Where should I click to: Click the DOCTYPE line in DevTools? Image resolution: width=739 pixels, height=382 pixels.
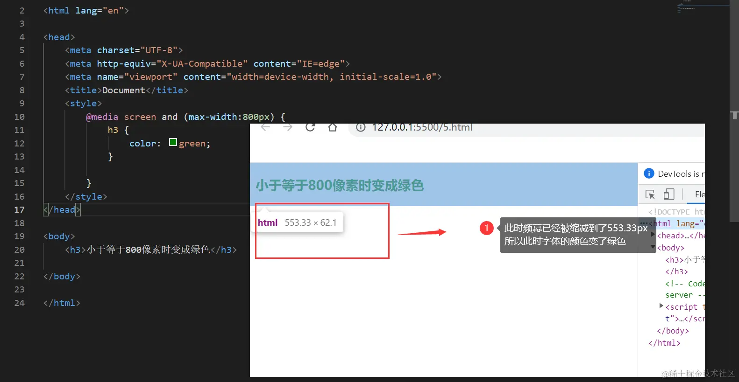pyautogui.click(x=676, y=212)
